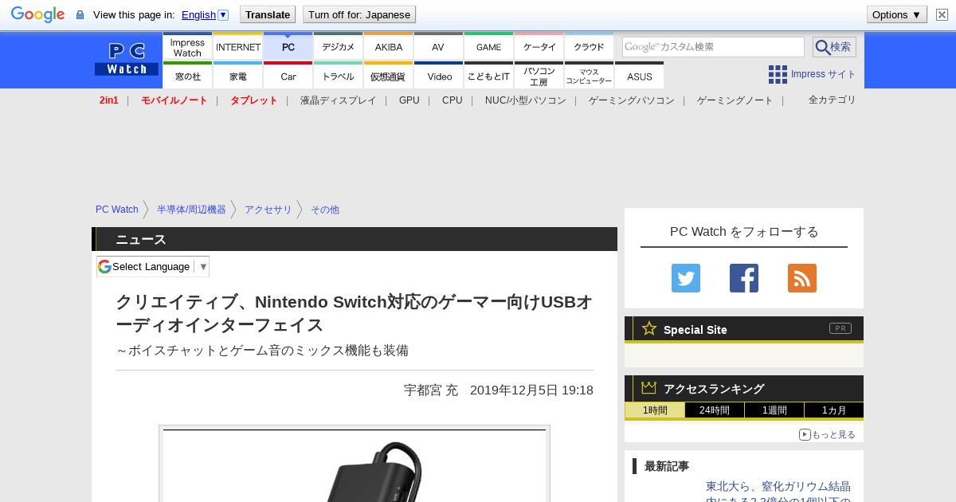The height and width of the screenshot is (502, 956).
Task: Open the 窓の杜 tab
Action: (187, 76)
